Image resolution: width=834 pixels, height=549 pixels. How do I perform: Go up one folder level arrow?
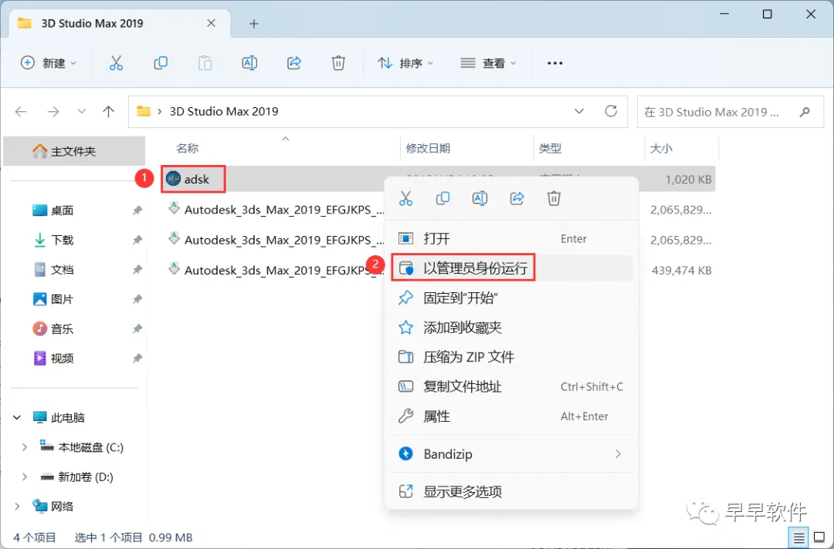click(x=109, y=112)
